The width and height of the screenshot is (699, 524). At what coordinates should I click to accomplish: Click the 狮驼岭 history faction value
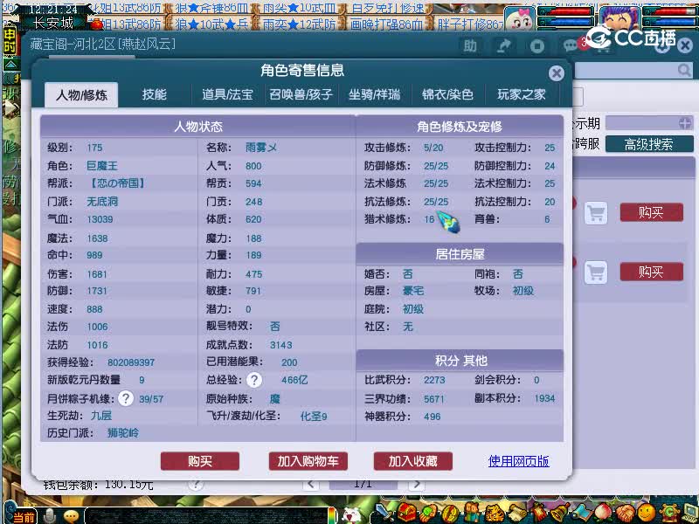123,432
